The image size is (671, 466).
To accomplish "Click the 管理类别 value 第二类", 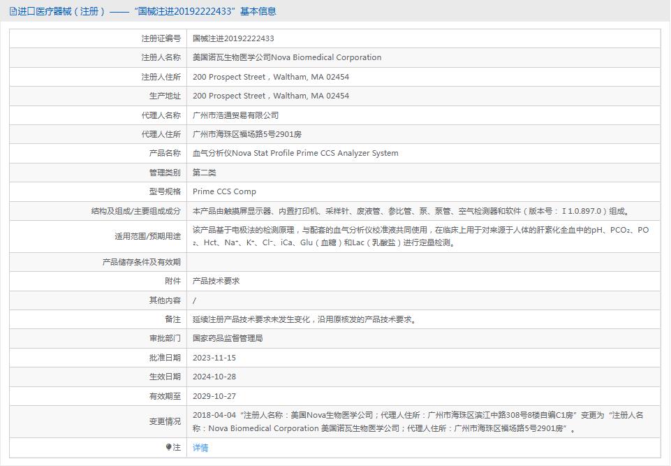I will tap(204, 172).
